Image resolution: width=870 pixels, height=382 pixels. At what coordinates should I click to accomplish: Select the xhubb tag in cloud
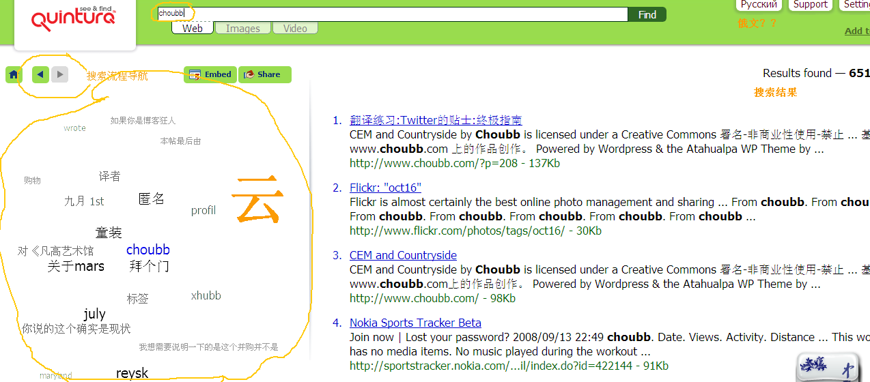pos(206,295)
